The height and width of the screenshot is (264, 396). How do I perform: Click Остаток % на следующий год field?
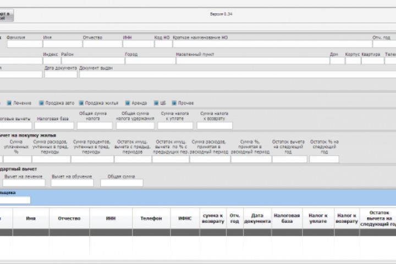tap(324, 159)
